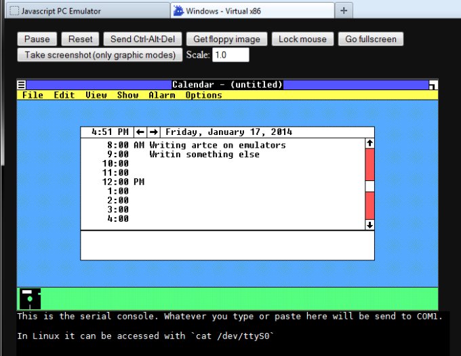Viewport: 461px width, 356px height.
Task: Take screenshot of graphic mode
Action: click(100, 55)
